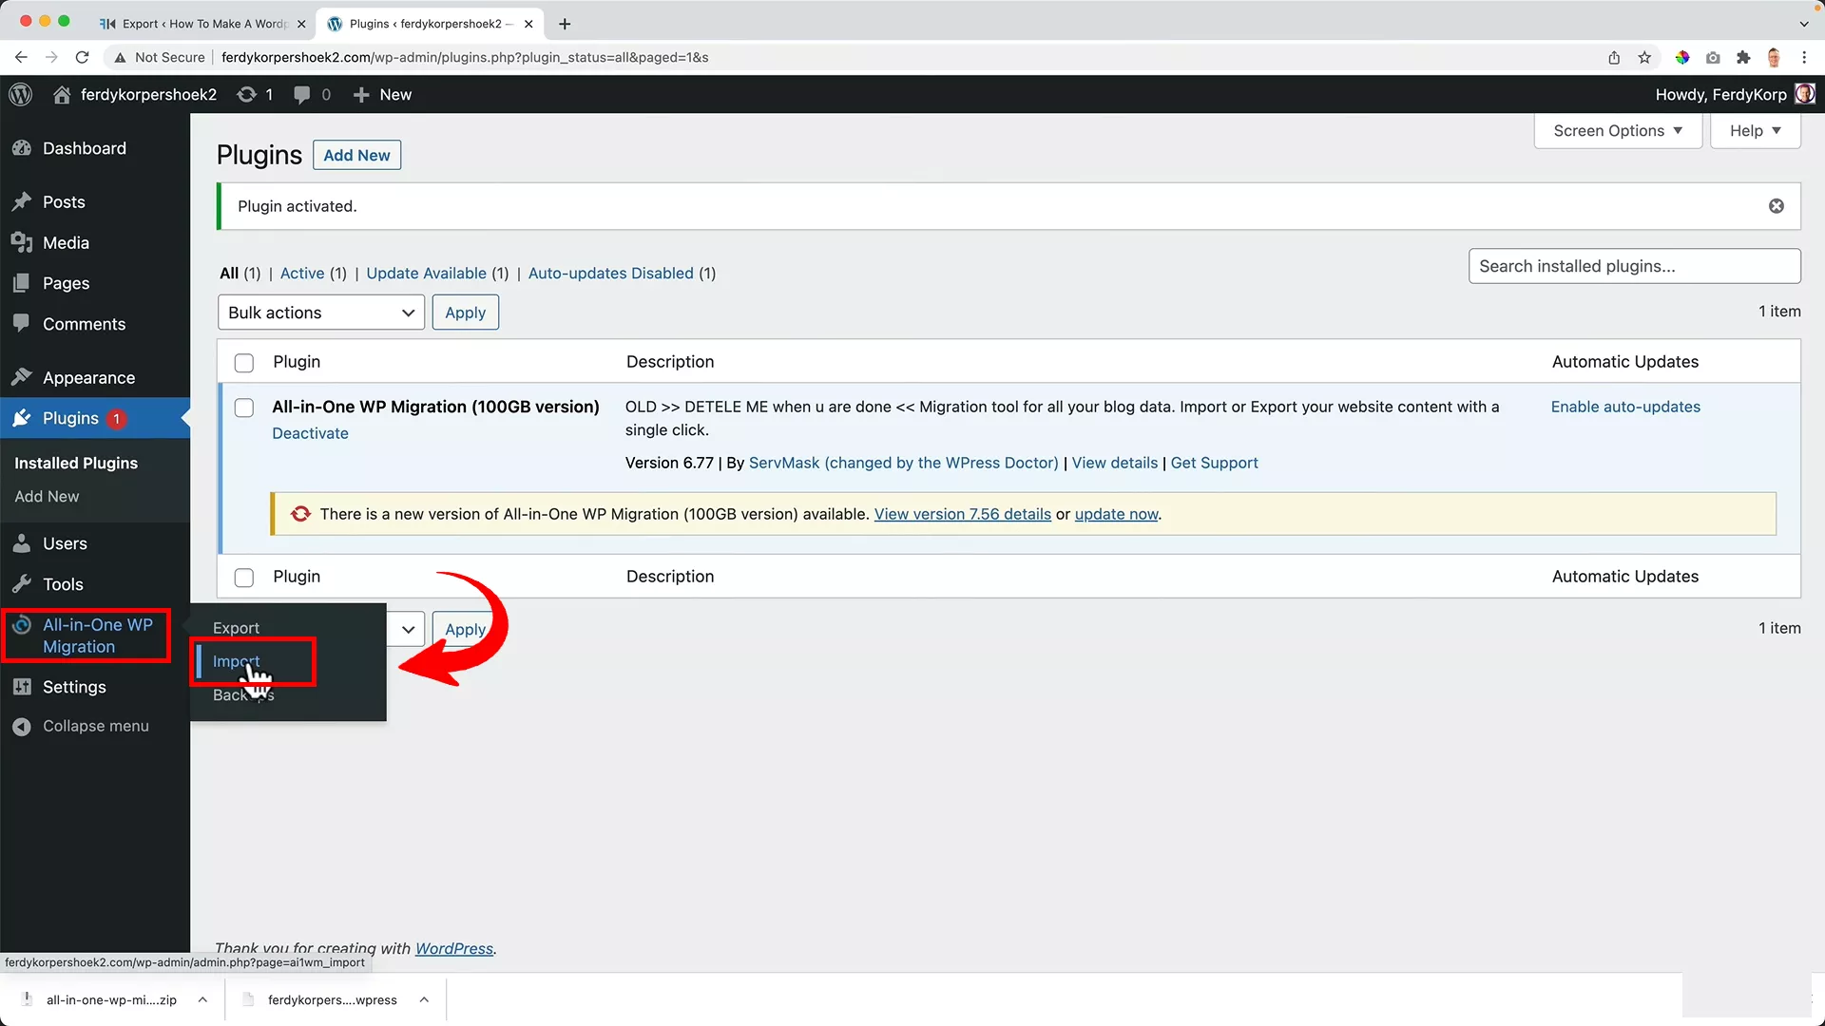Open a new browser tab

coord(565,24)
